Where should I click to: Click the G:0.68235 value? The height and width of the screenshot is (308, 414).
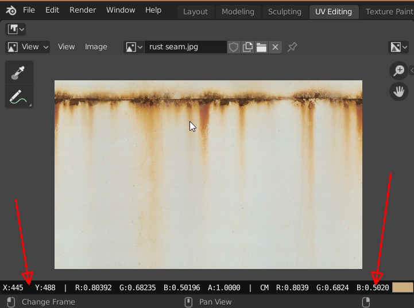(x=137, y=287)
